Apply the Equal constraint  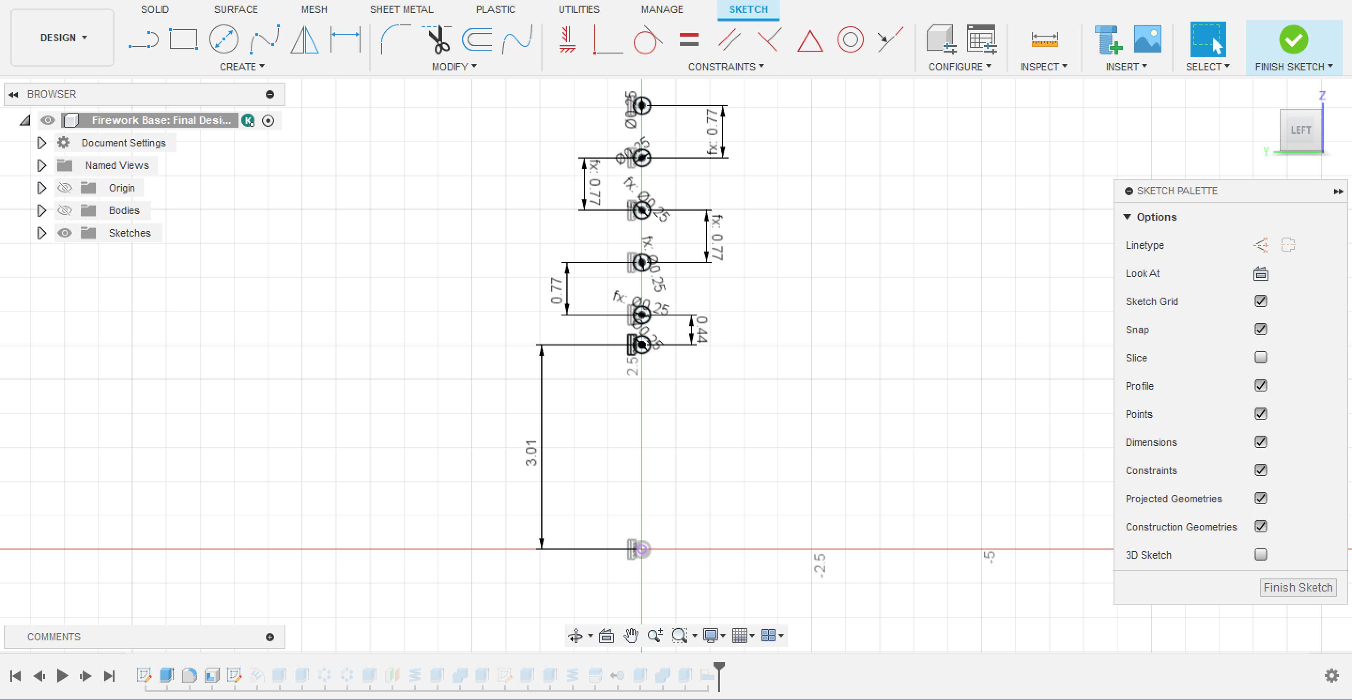689,40
